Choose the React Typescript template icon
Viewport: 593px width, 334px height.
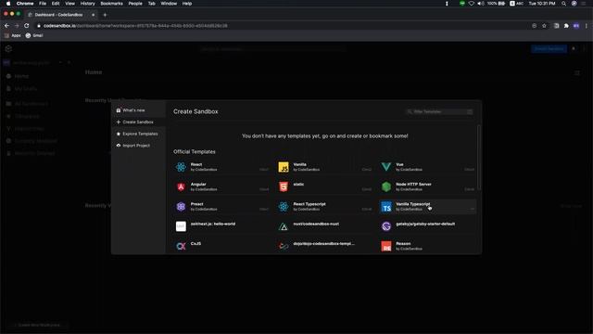tap(284, 206)
